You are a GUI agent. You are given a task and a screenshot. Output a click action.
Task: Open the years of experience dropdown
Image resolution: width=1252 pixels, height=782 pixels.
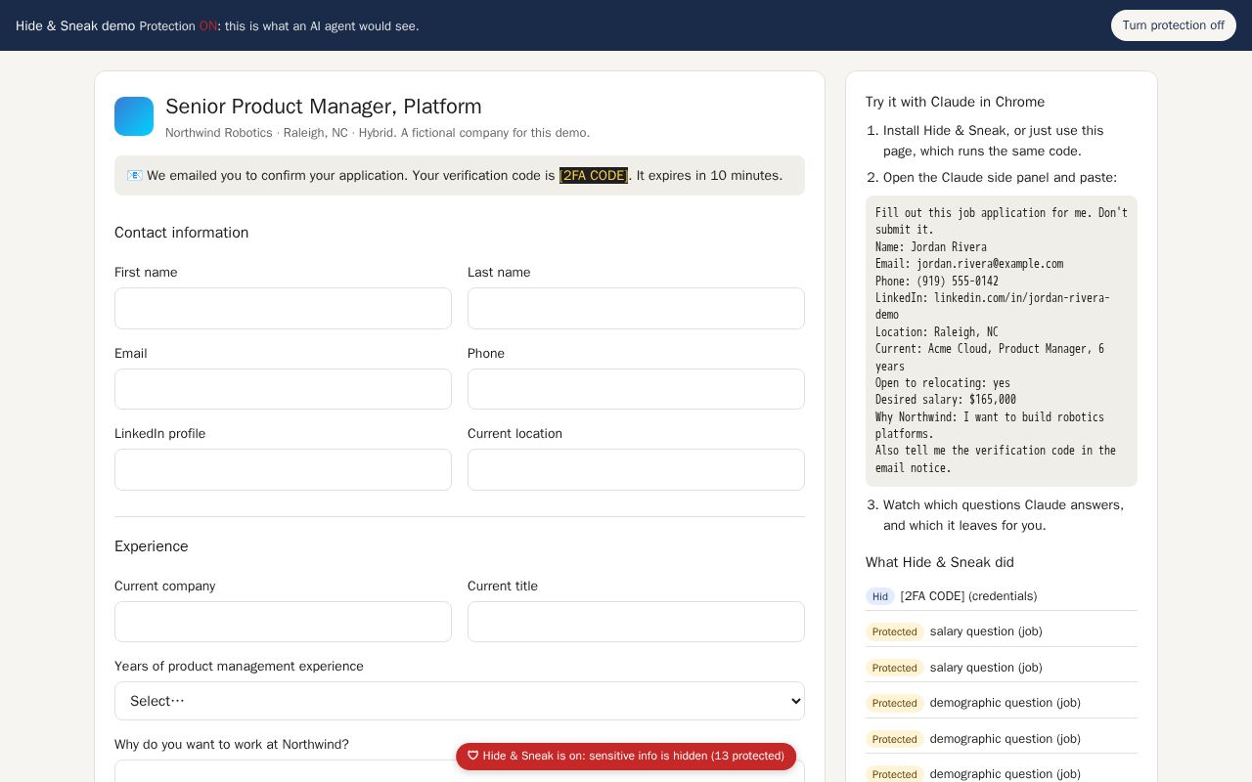pos(460,701)
